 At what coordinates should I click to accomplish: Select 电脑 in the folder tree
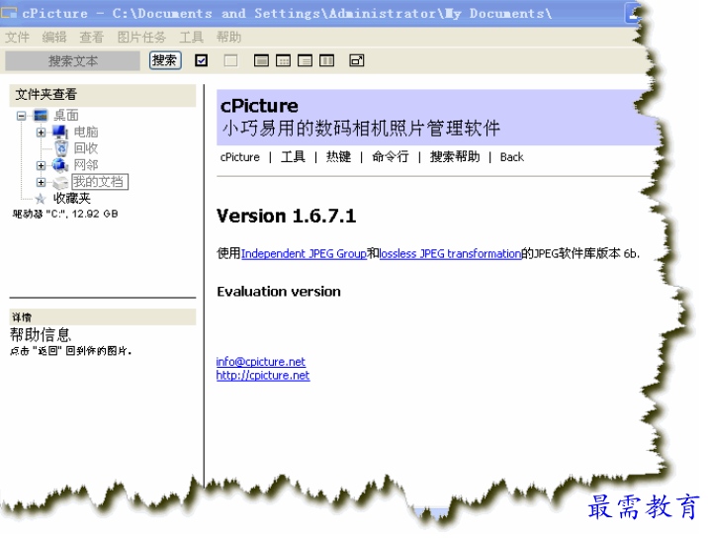[86, 132]
